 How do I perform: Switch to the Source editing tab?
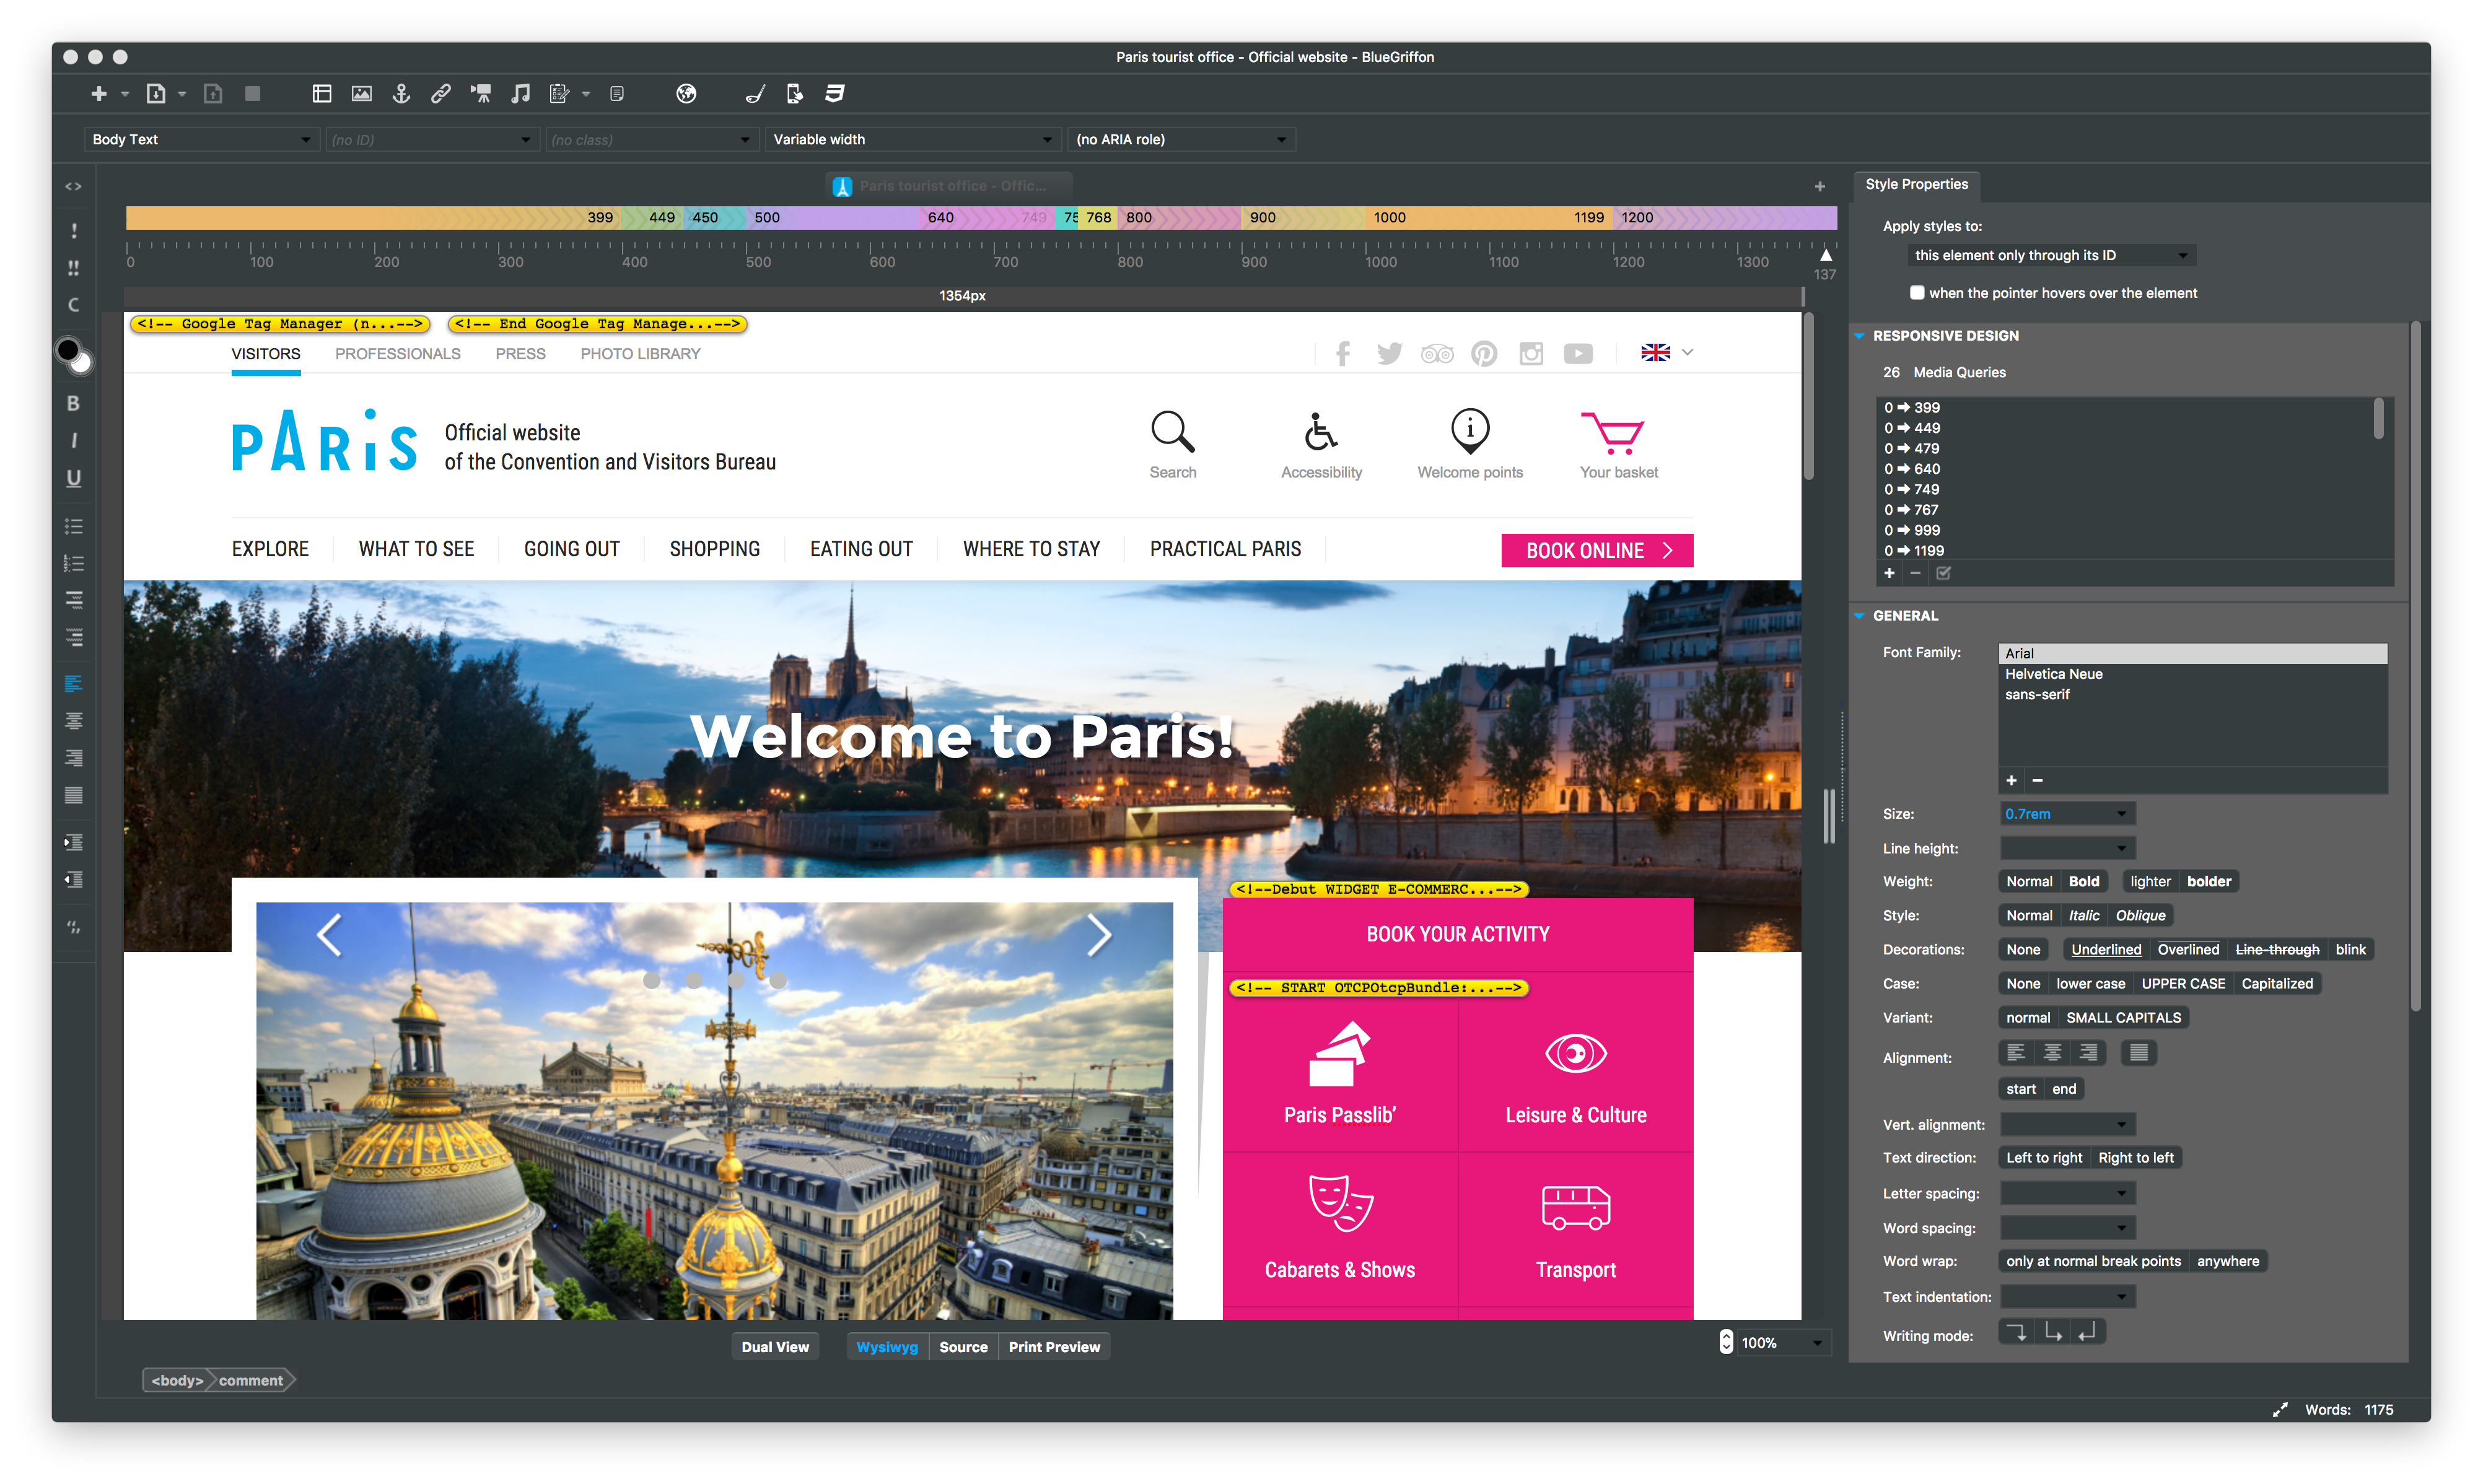coord(961,1347)
